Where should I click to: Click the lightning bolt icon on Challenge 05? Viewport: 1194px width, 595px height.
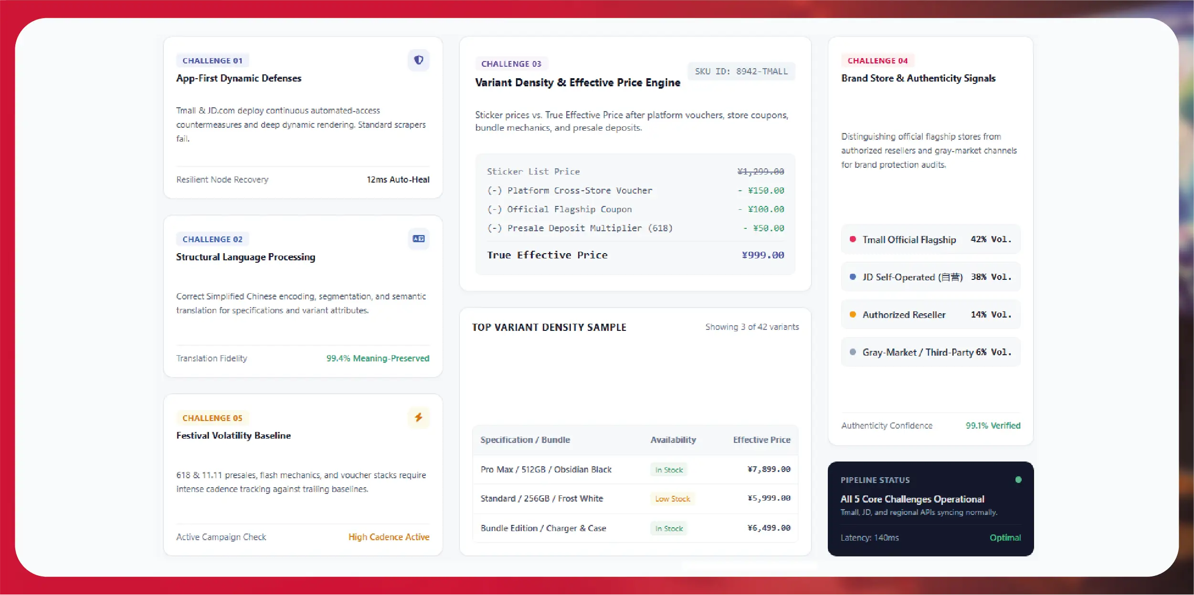pos(419,418)
